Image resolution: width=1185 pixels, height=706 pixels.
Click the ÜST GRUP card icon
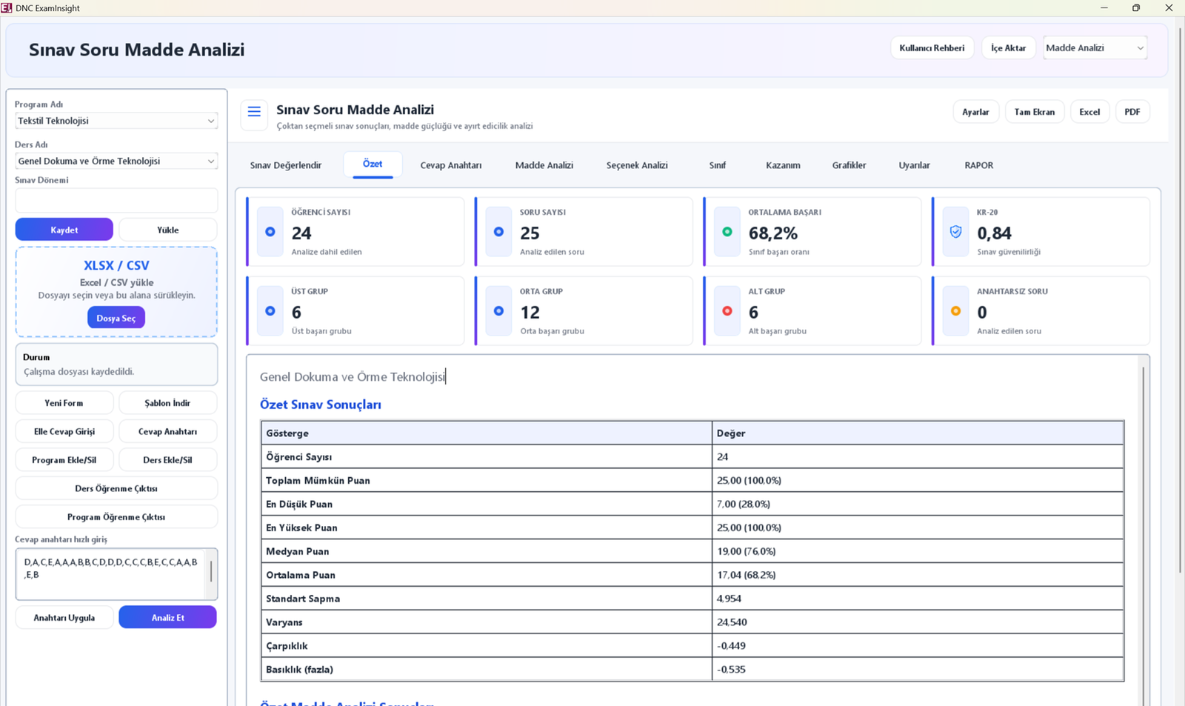point(270,311)
